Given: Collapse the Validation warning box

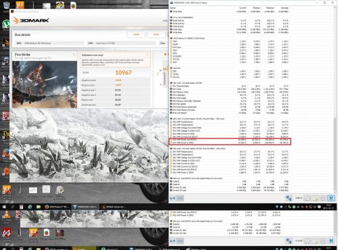Looking at the screenshot, I should tap(147, 55).
